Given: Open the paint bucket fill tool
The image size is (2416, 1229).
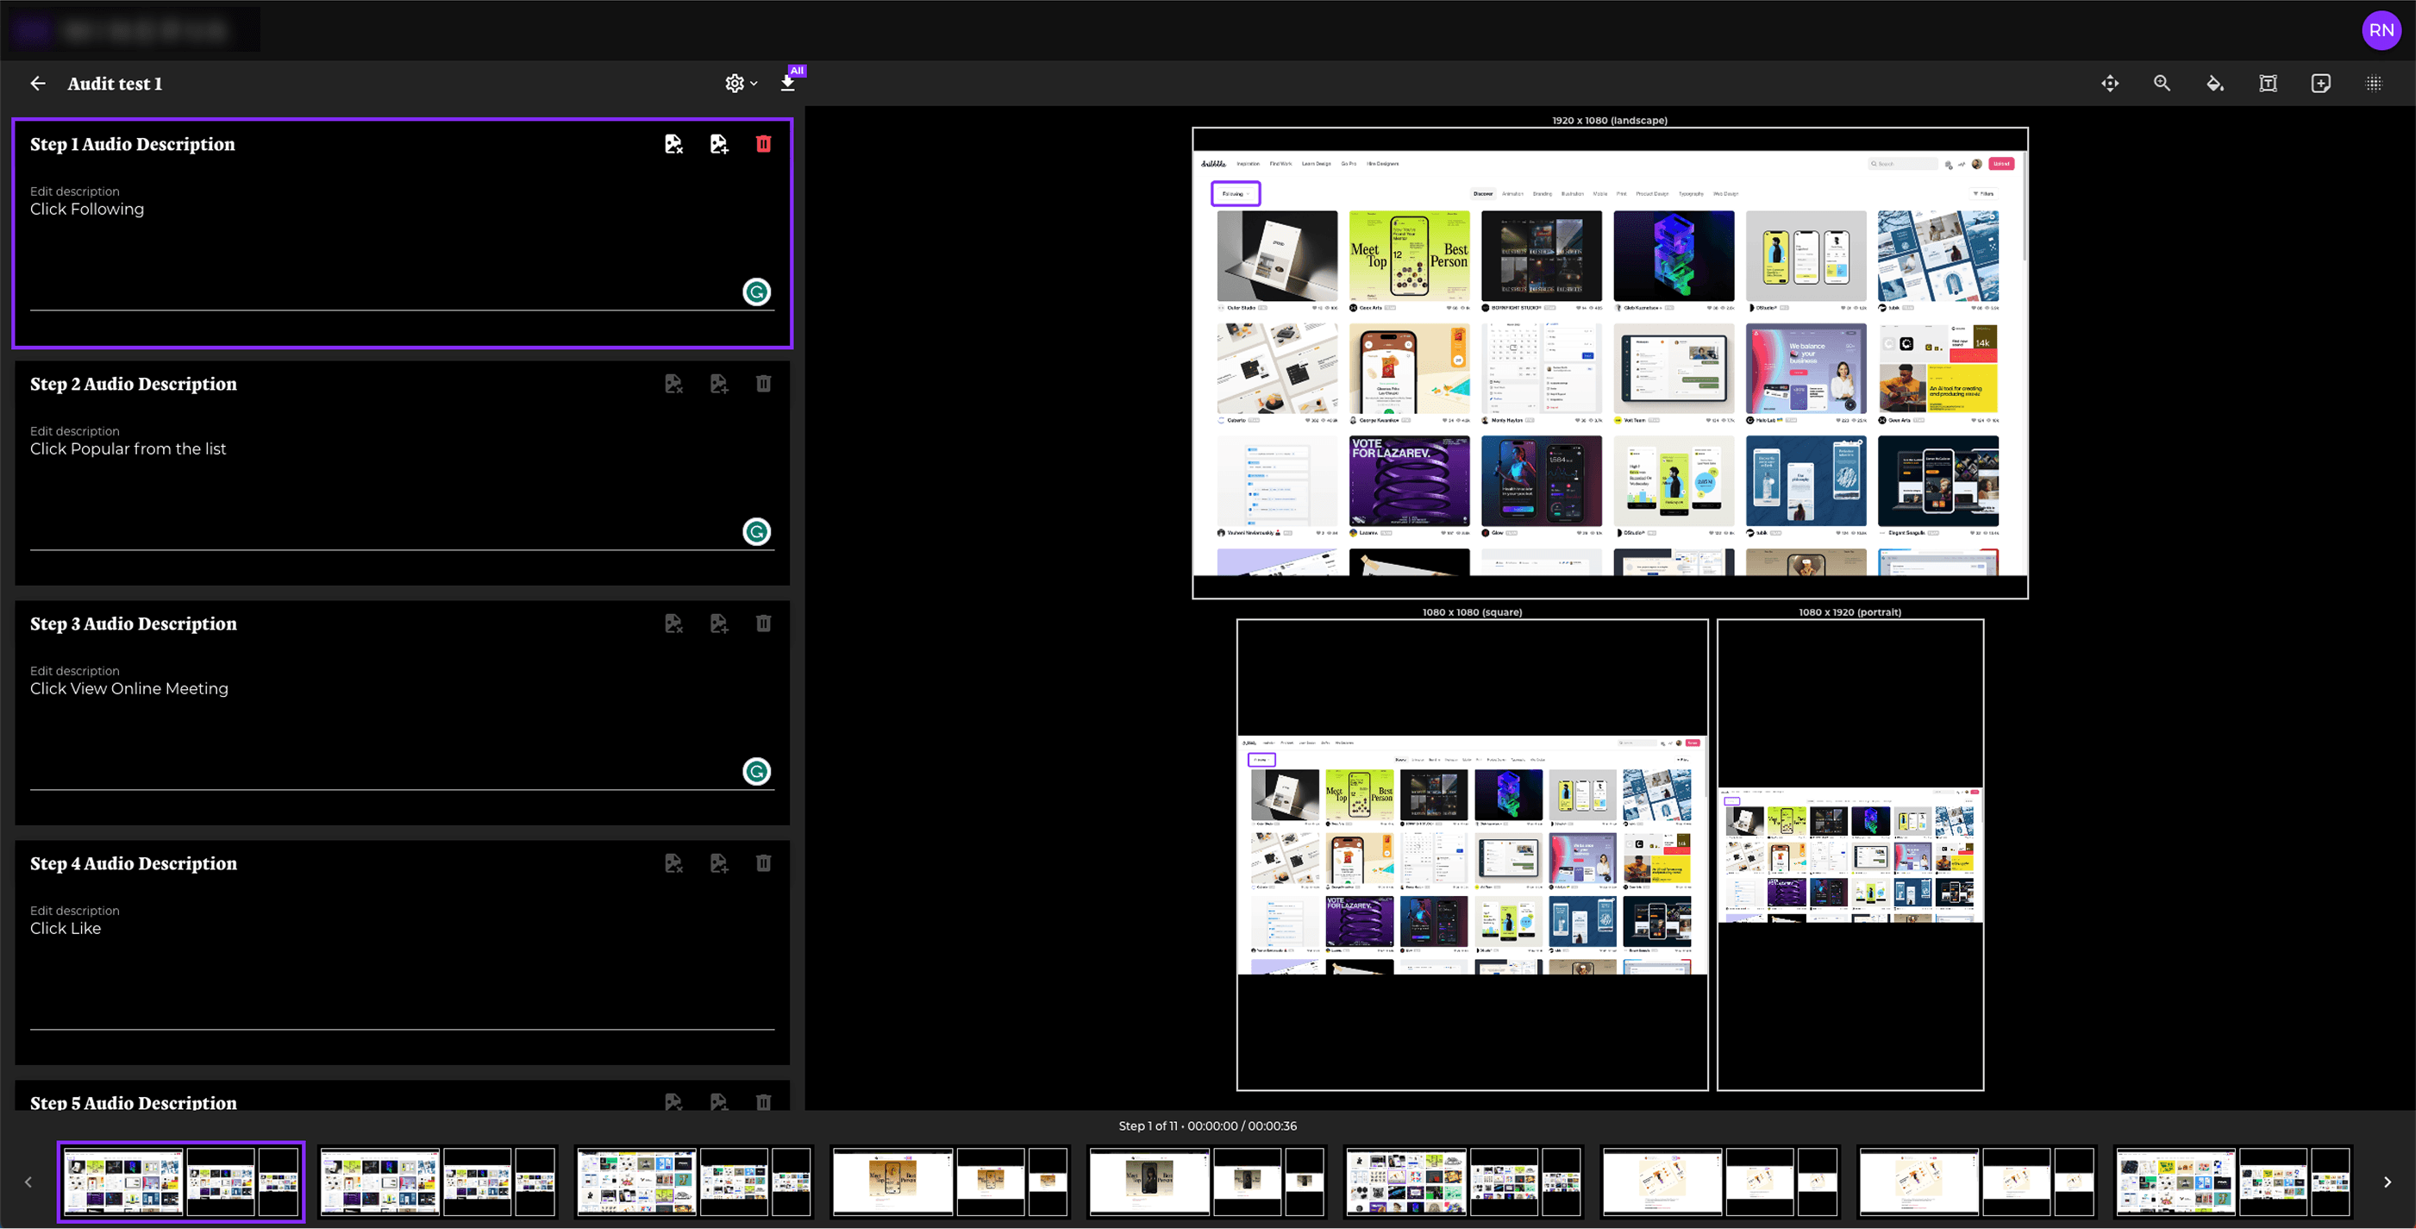Looking at the screenshot, I should pyautogui.click(x=2214, y=84).
